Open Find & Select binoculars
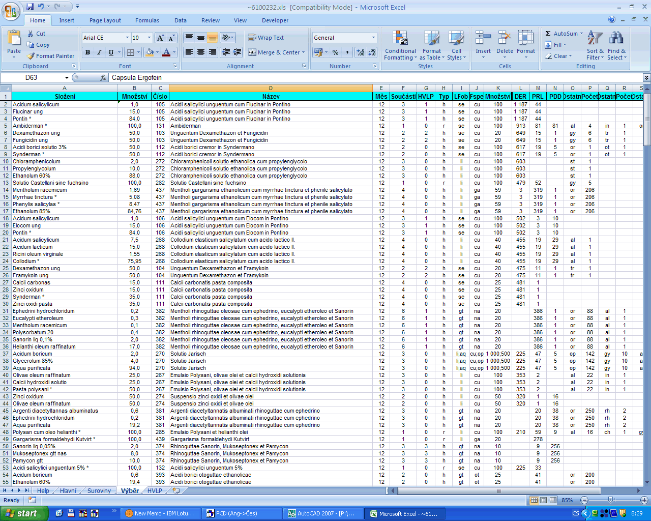 pyautogui.click(x=616, y=45)
